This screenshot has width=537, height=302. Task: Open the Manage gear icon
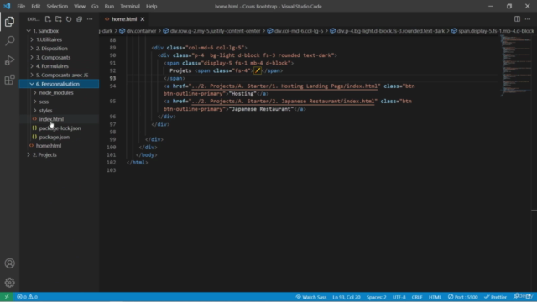tap(9, 283)
